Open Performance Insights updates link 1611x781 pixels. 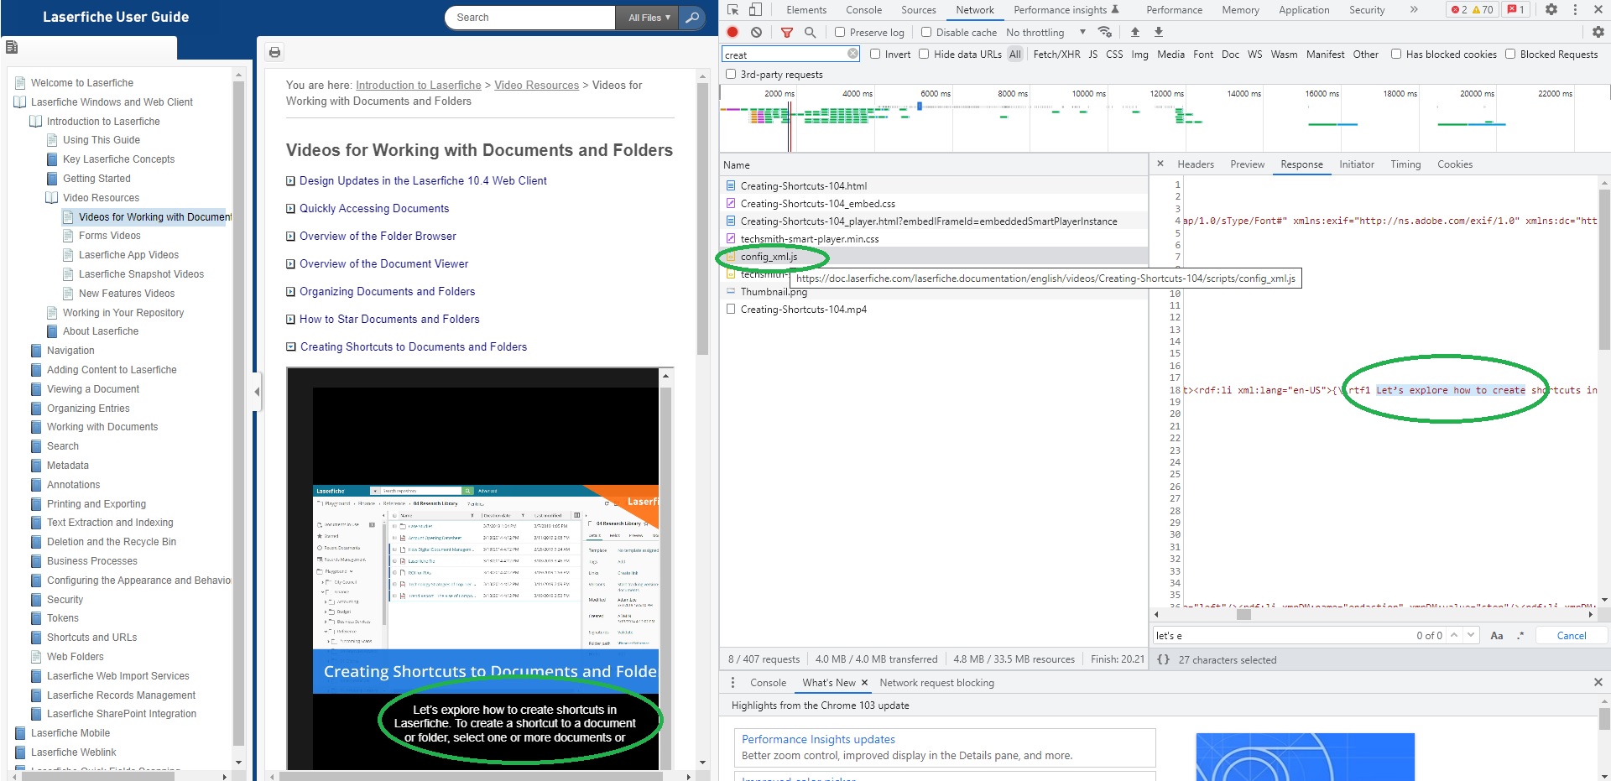818,739
